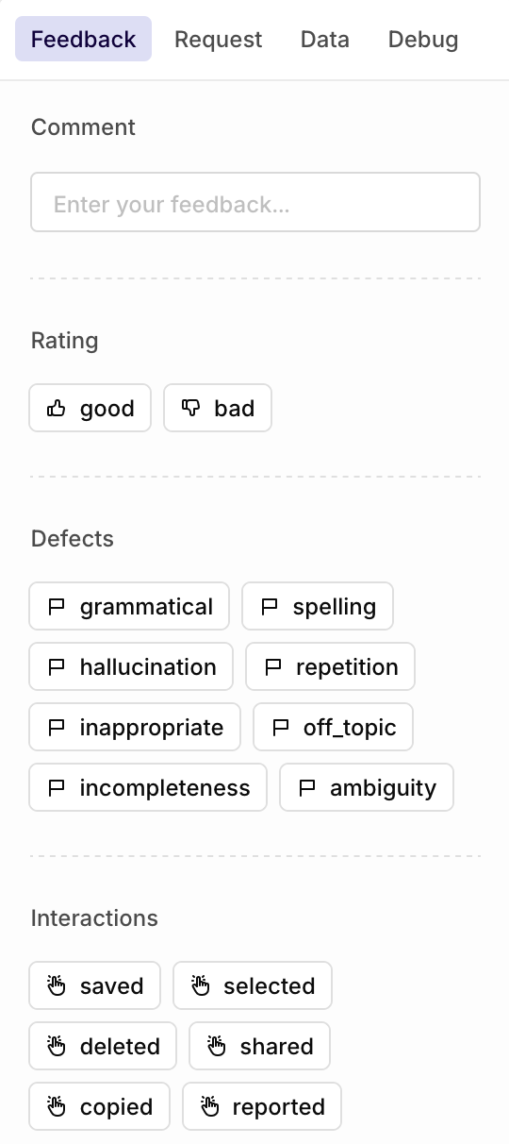The height and width of the screenshot is (1144, 509).
Task: Click the flag icon beside spelling
Action: [270, 606]
